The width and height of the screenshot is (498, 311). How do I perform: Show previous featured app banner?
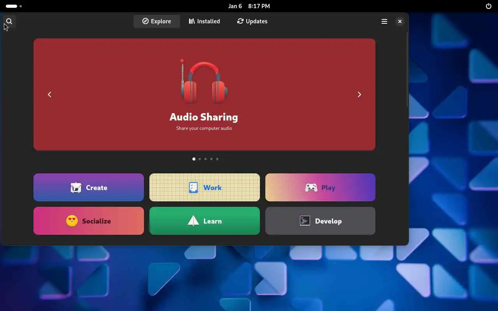point(49,94)
